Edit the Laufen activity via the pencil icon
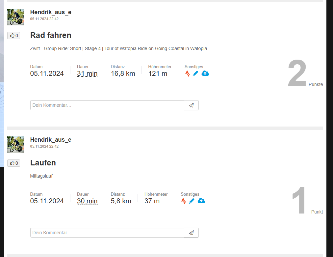333x257 pixels. 192,201
